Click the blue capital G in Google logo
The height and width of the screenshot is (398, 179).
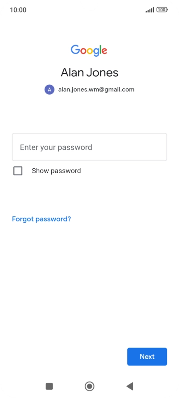point(75,50)
